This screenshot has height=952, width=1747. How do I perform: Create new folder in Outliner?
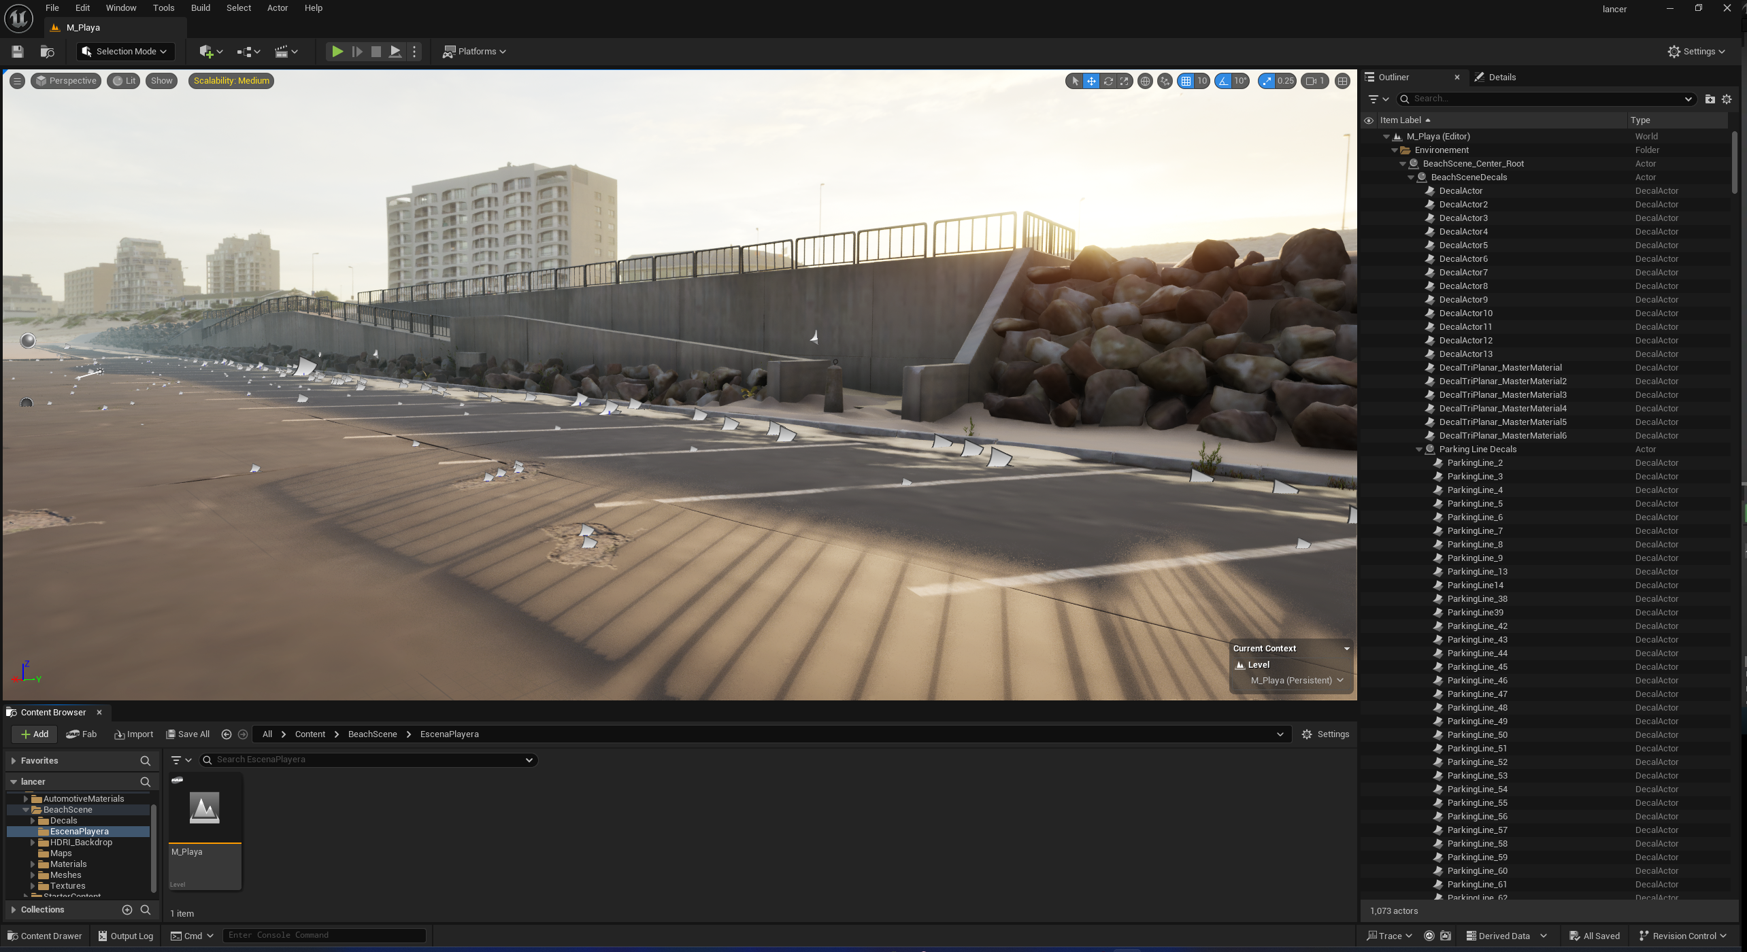tap(1710, 99)
